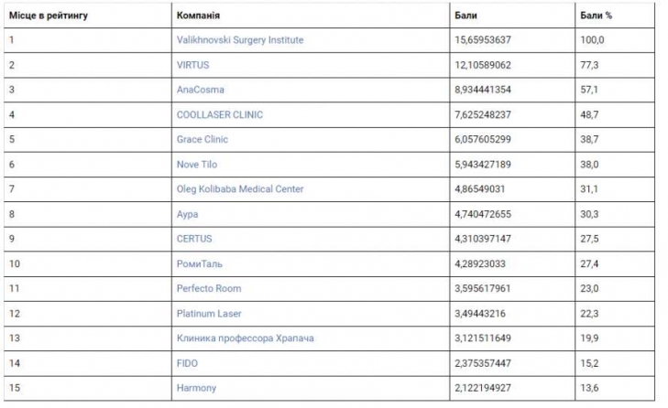Viewport: 668px width, 408px height.
Task: Open the Grace Clinic link
Action: 202,140
